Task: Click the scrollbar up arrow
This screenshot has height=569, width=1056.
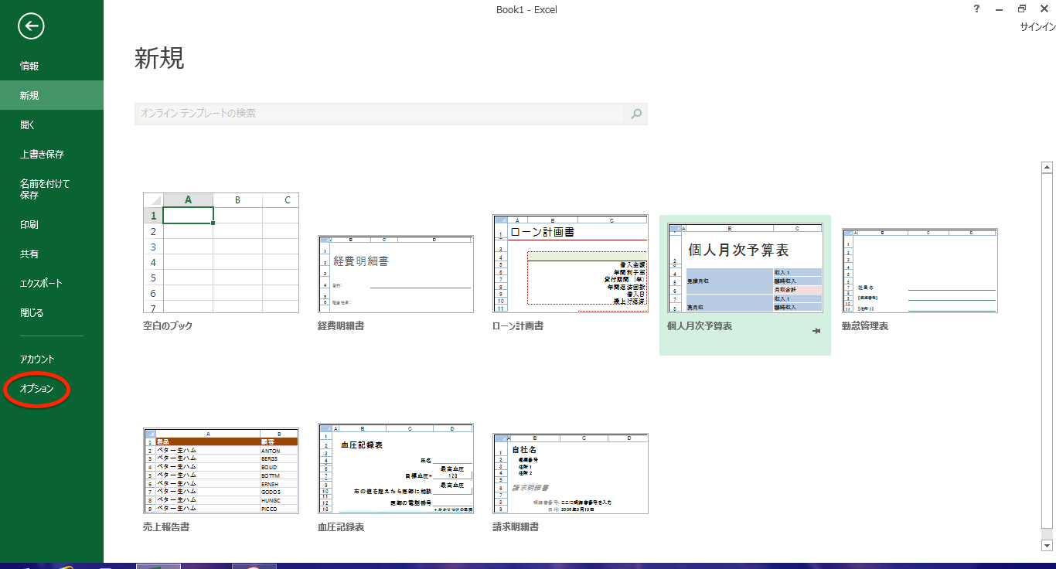Action: point(1047,166)
